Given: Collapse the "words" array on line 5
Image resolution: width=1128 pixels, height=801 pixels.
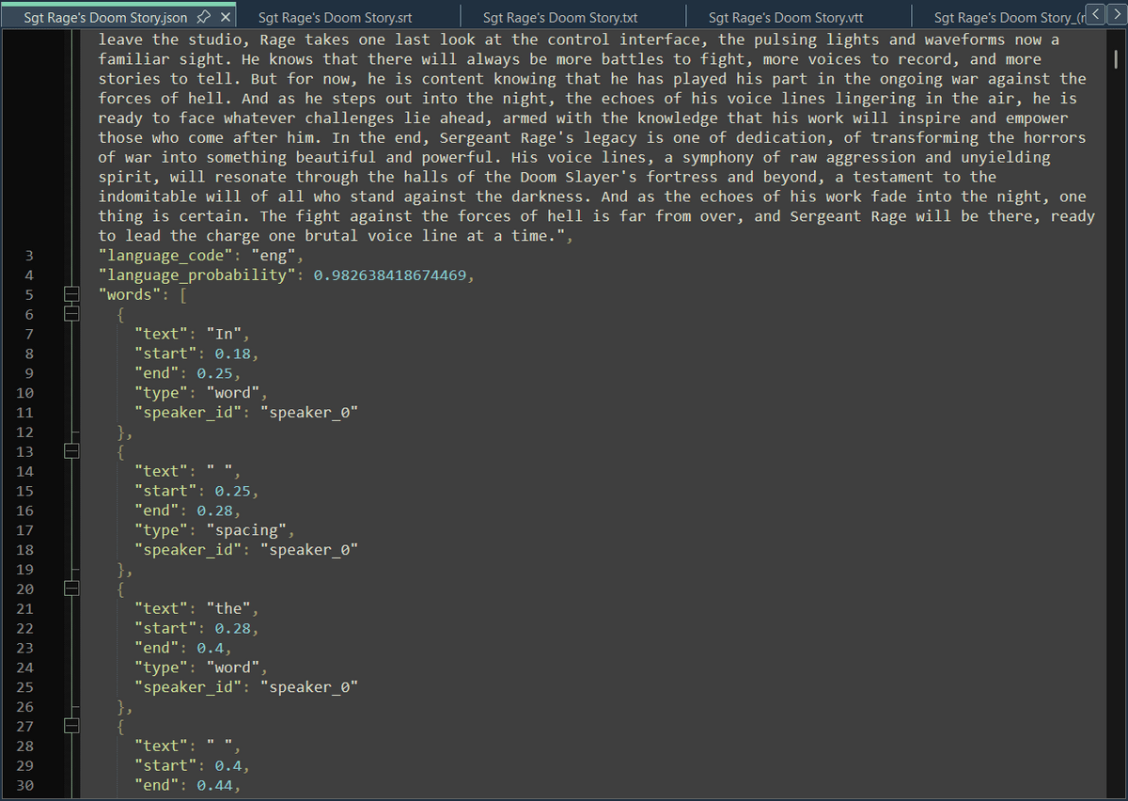Looking at the screenshot, I should point(70,294).
